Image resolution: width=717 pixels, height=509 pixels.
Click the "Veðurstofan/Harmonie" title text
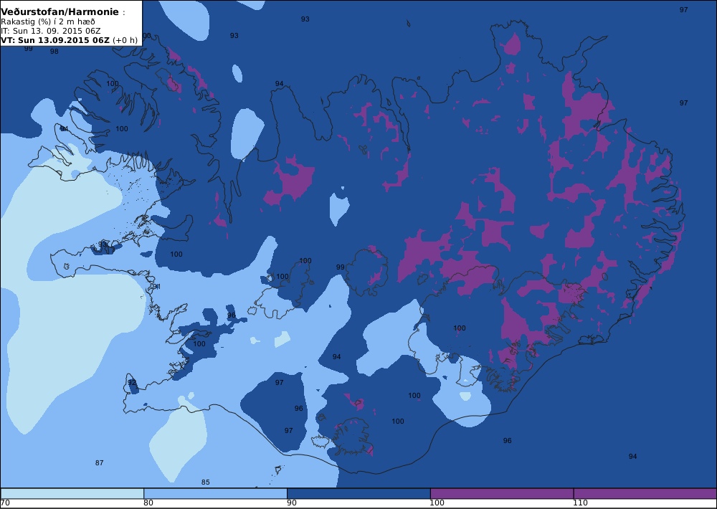coord(60,12)
